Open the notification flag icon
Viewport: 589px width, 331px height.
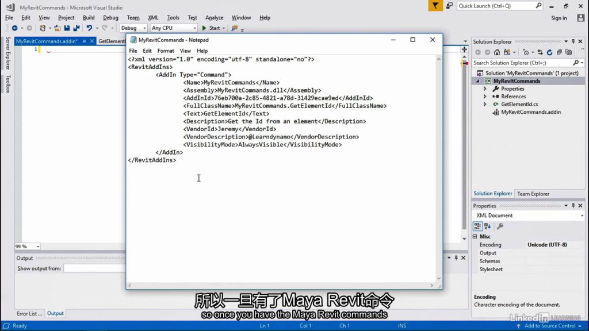click(x=435, y=6)
